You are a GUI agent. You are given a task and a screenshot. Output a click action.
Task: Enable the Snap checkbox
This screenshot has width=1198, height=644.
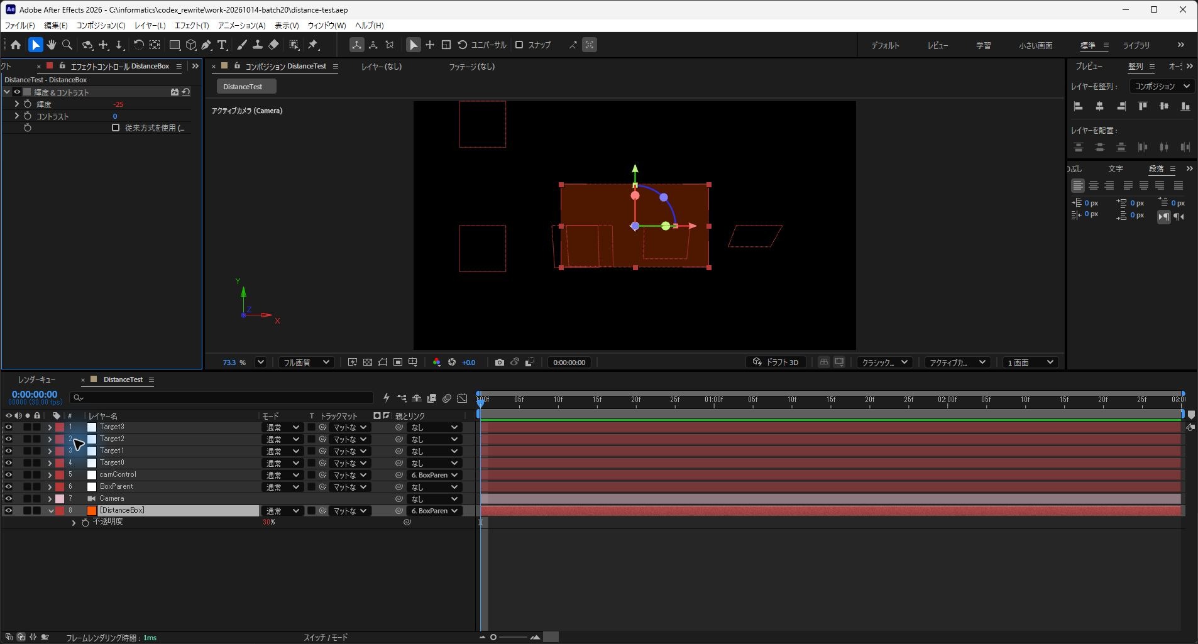point(519,45)
